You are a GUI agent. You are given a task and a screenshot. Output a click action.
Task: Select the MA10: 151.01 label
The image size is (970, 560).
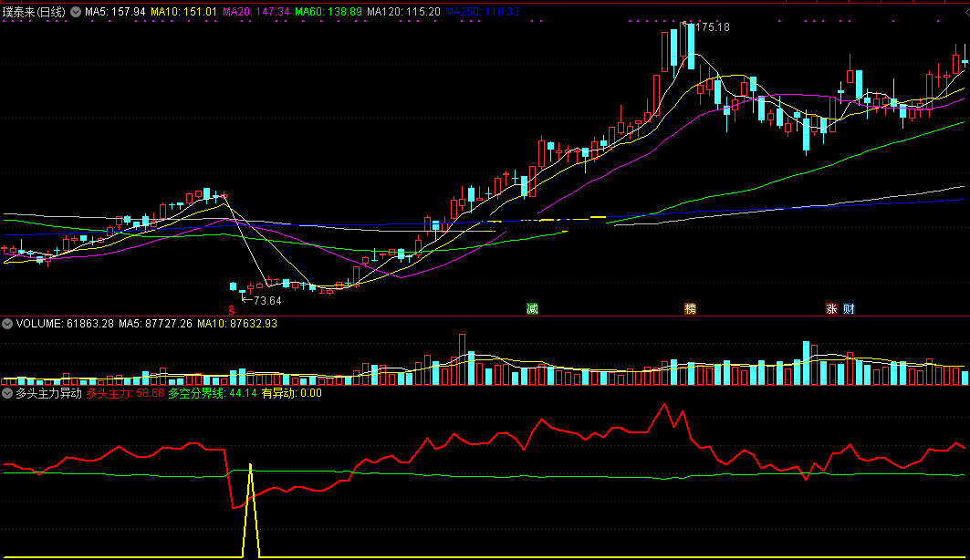(x=183, y=12)
